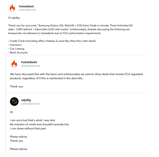Click the Car Leasing list item
159x157 pixels.
16,49
